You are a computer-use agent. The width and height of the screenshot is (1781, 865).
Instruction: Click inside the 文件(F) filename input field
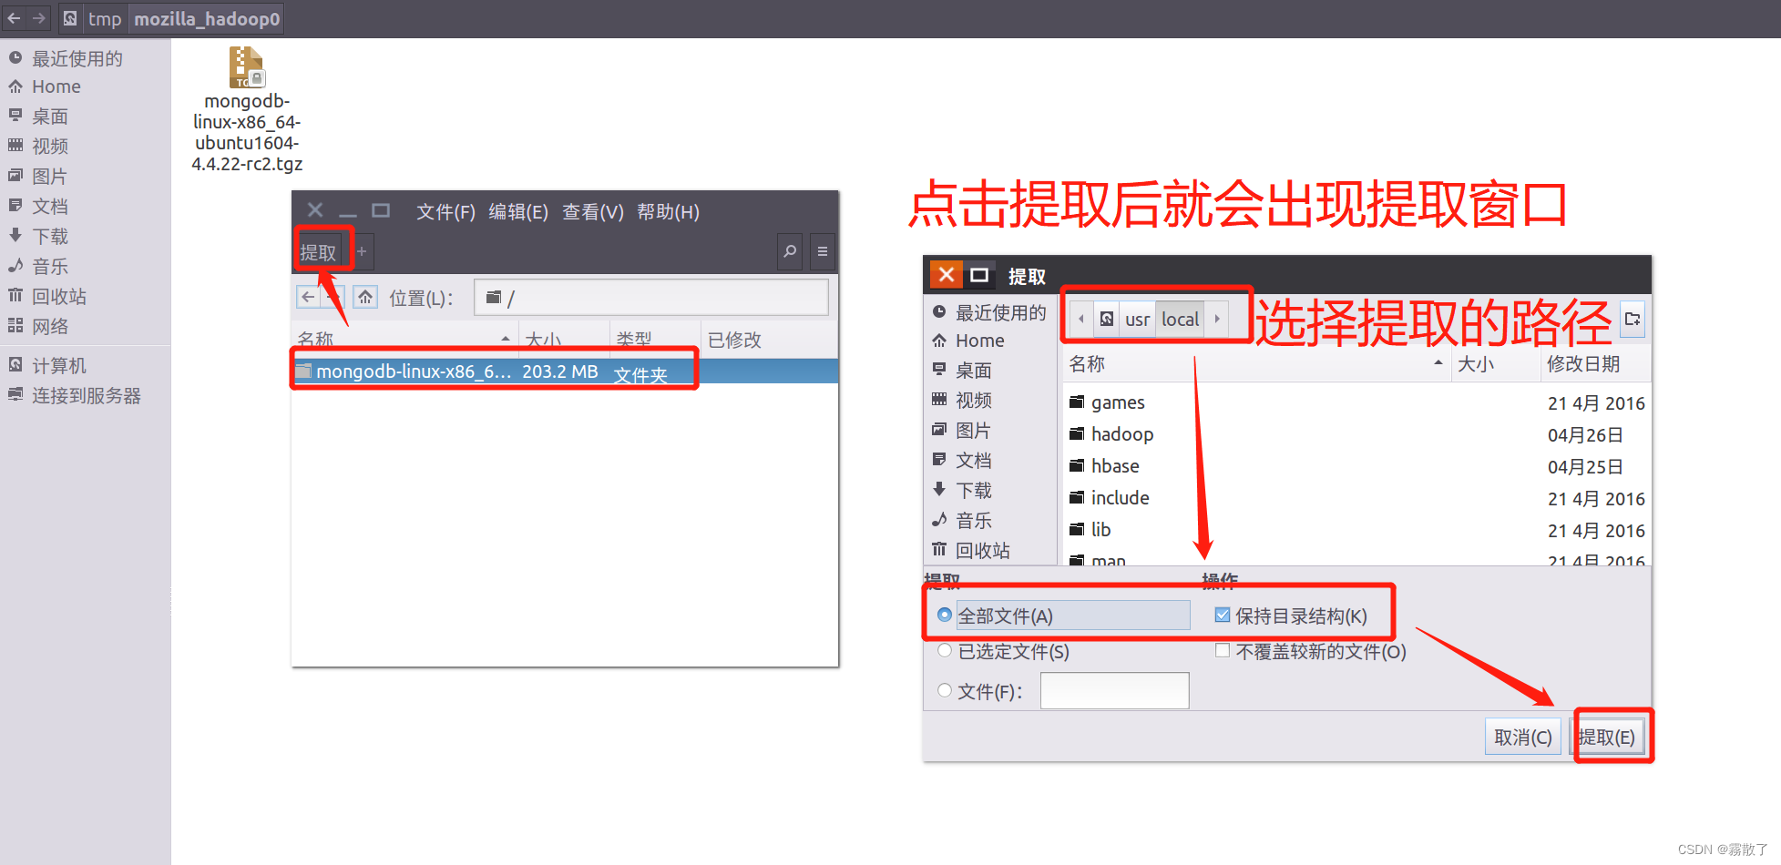pos(1114,691)
